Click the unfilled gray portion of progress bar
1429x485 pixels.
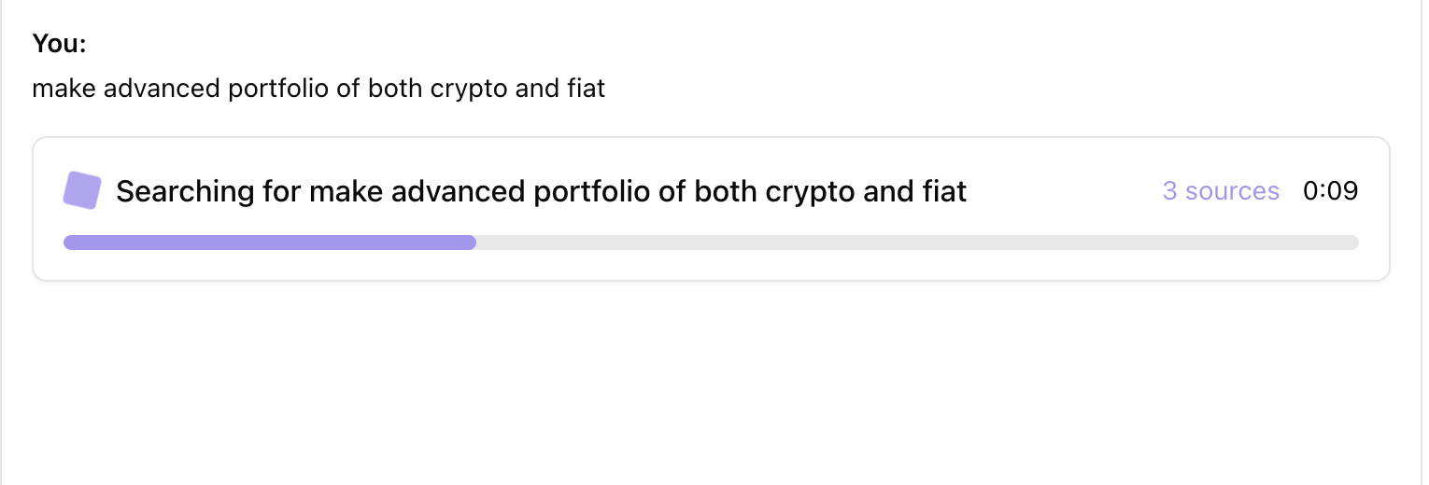pyautogui.click(x=917, y=242)
